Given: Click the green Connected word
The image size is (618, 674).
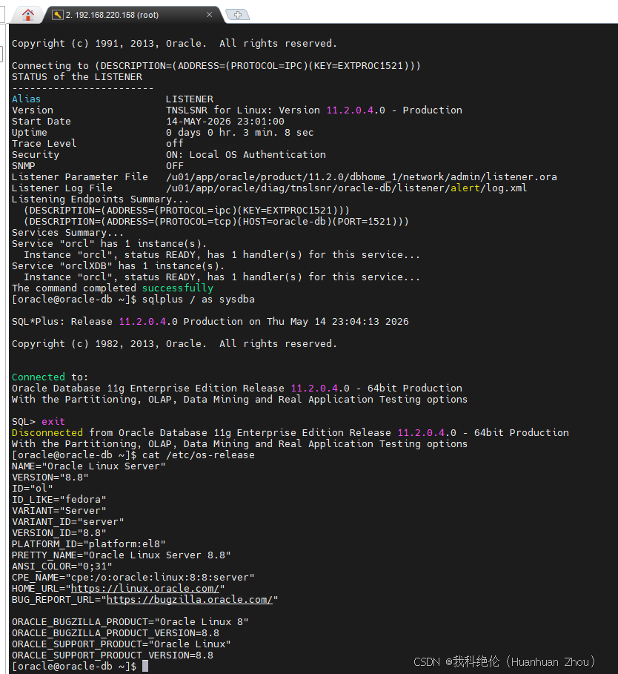Looking at the screenshot, I should [x=39, y=377].
